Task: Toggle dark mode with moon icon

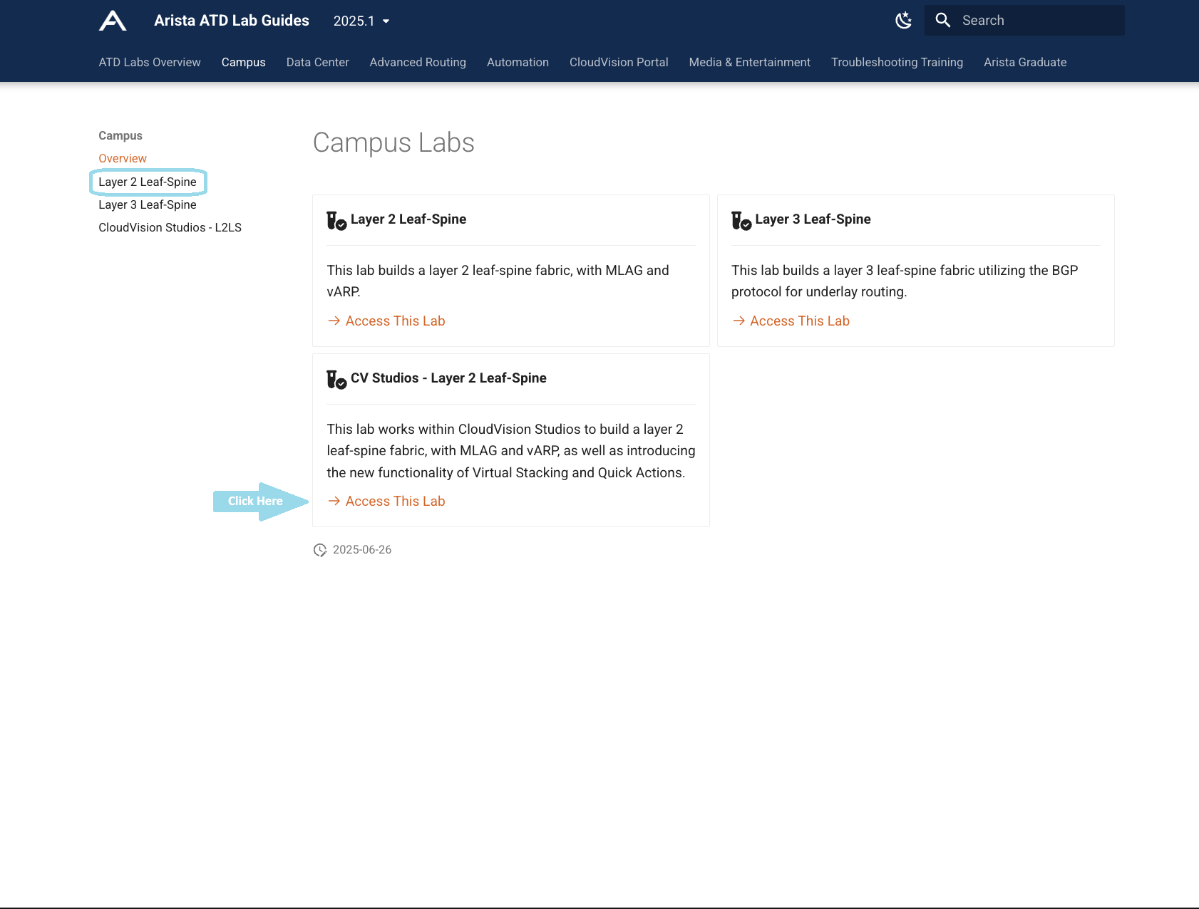Action: tap(903, 21)
